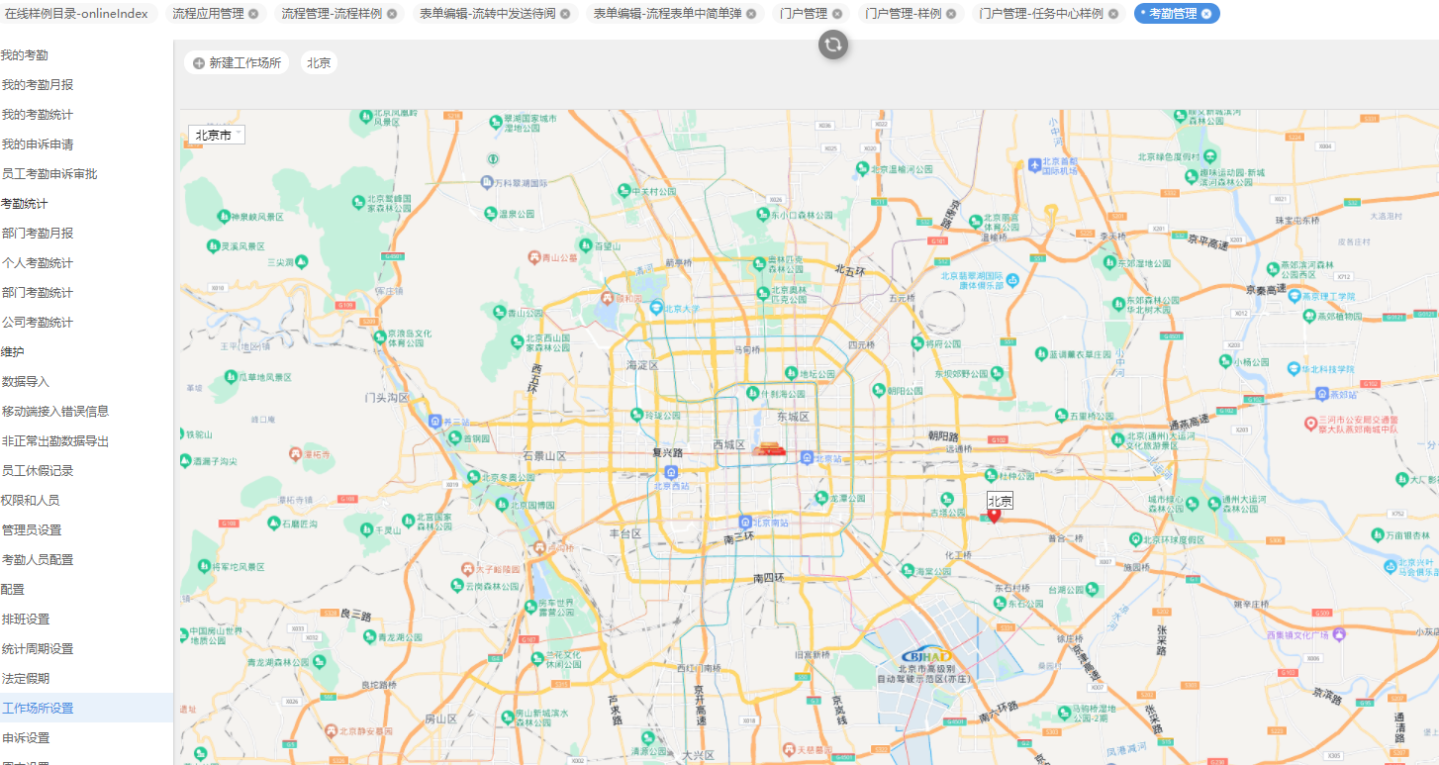Screen dimensions: 1439x765
Task: Close the 流程管理-流程样例 tab
Action: click(x=392, y=14)
